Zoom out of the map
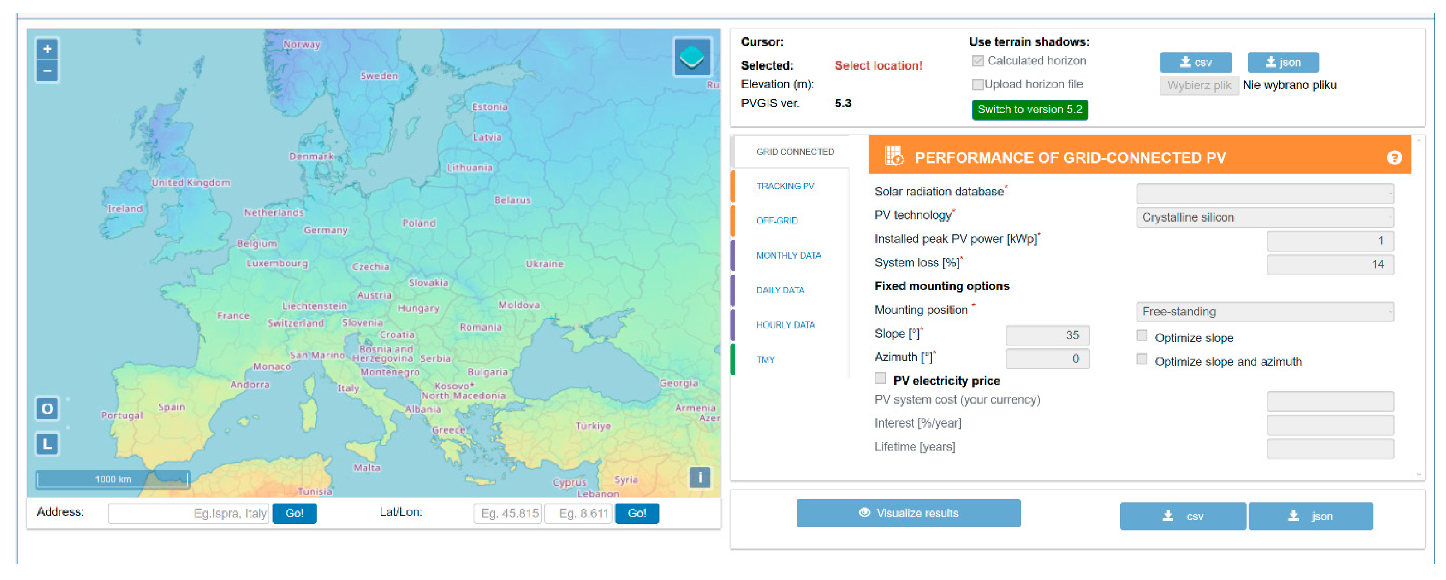The height and width of the screenshot is (580, 1446). pos(47,71)
